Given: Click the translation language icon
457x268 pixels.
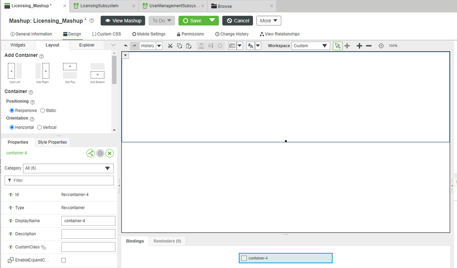Looking at the screenshot, I should pyautogui.click(x=250, y=46).
